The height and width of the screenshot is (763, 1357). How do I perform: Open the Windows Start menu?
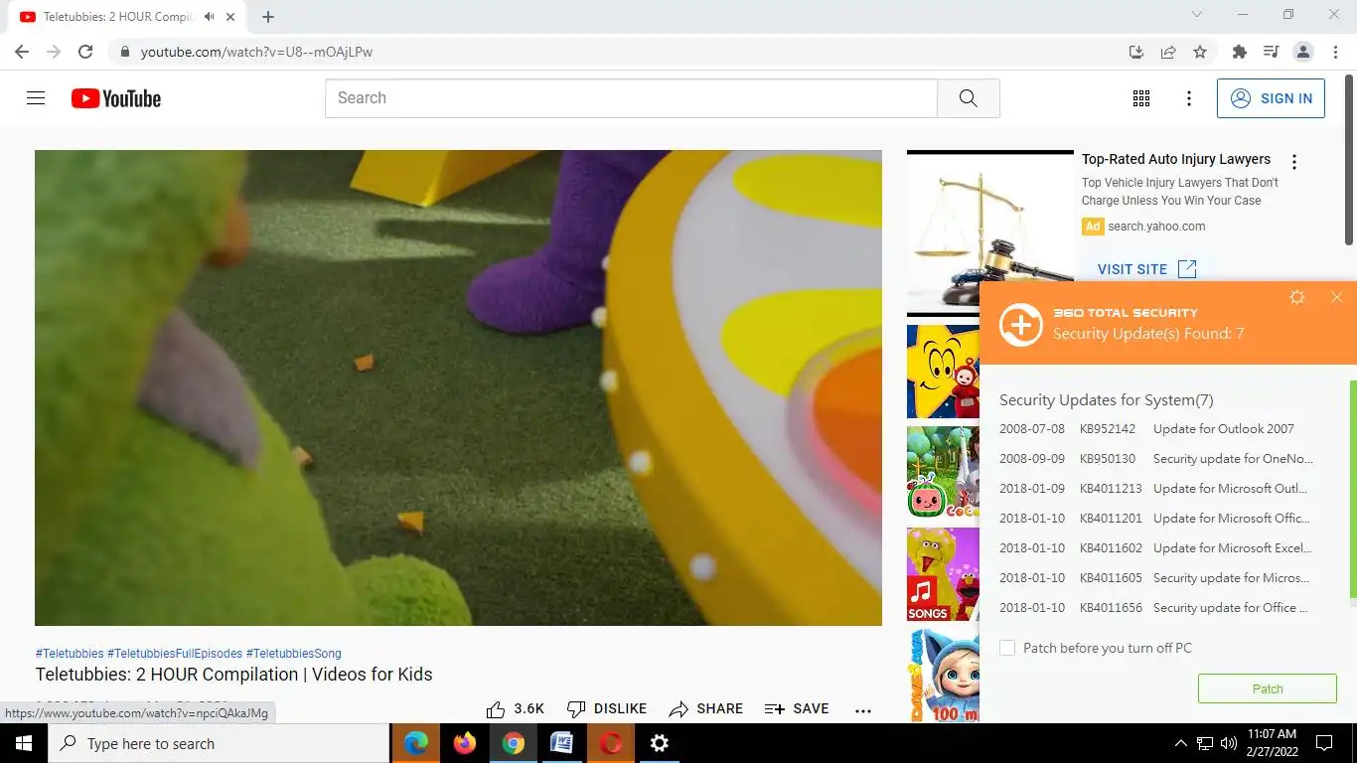coord(23,743)
